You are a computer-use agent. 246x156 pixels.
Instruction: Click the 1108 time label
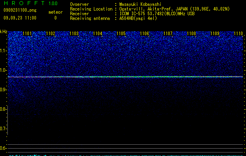191,34
